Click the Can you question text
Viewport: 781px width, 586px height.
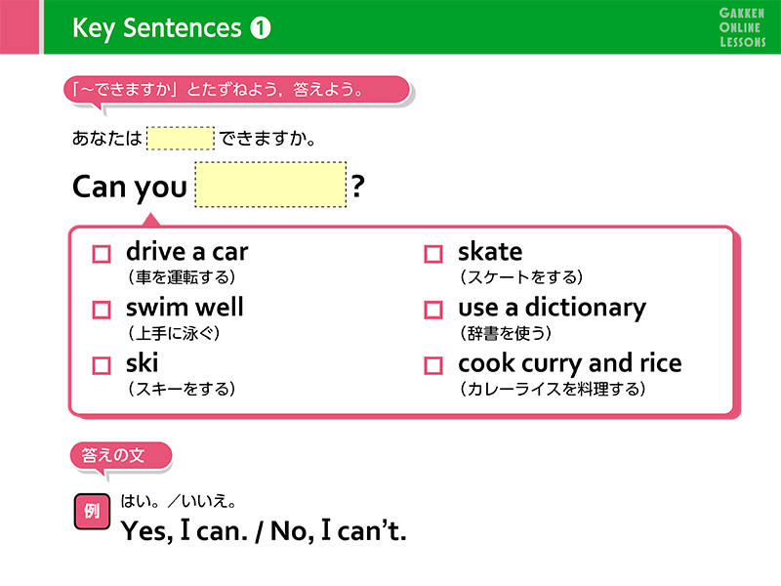coord(130,187)
